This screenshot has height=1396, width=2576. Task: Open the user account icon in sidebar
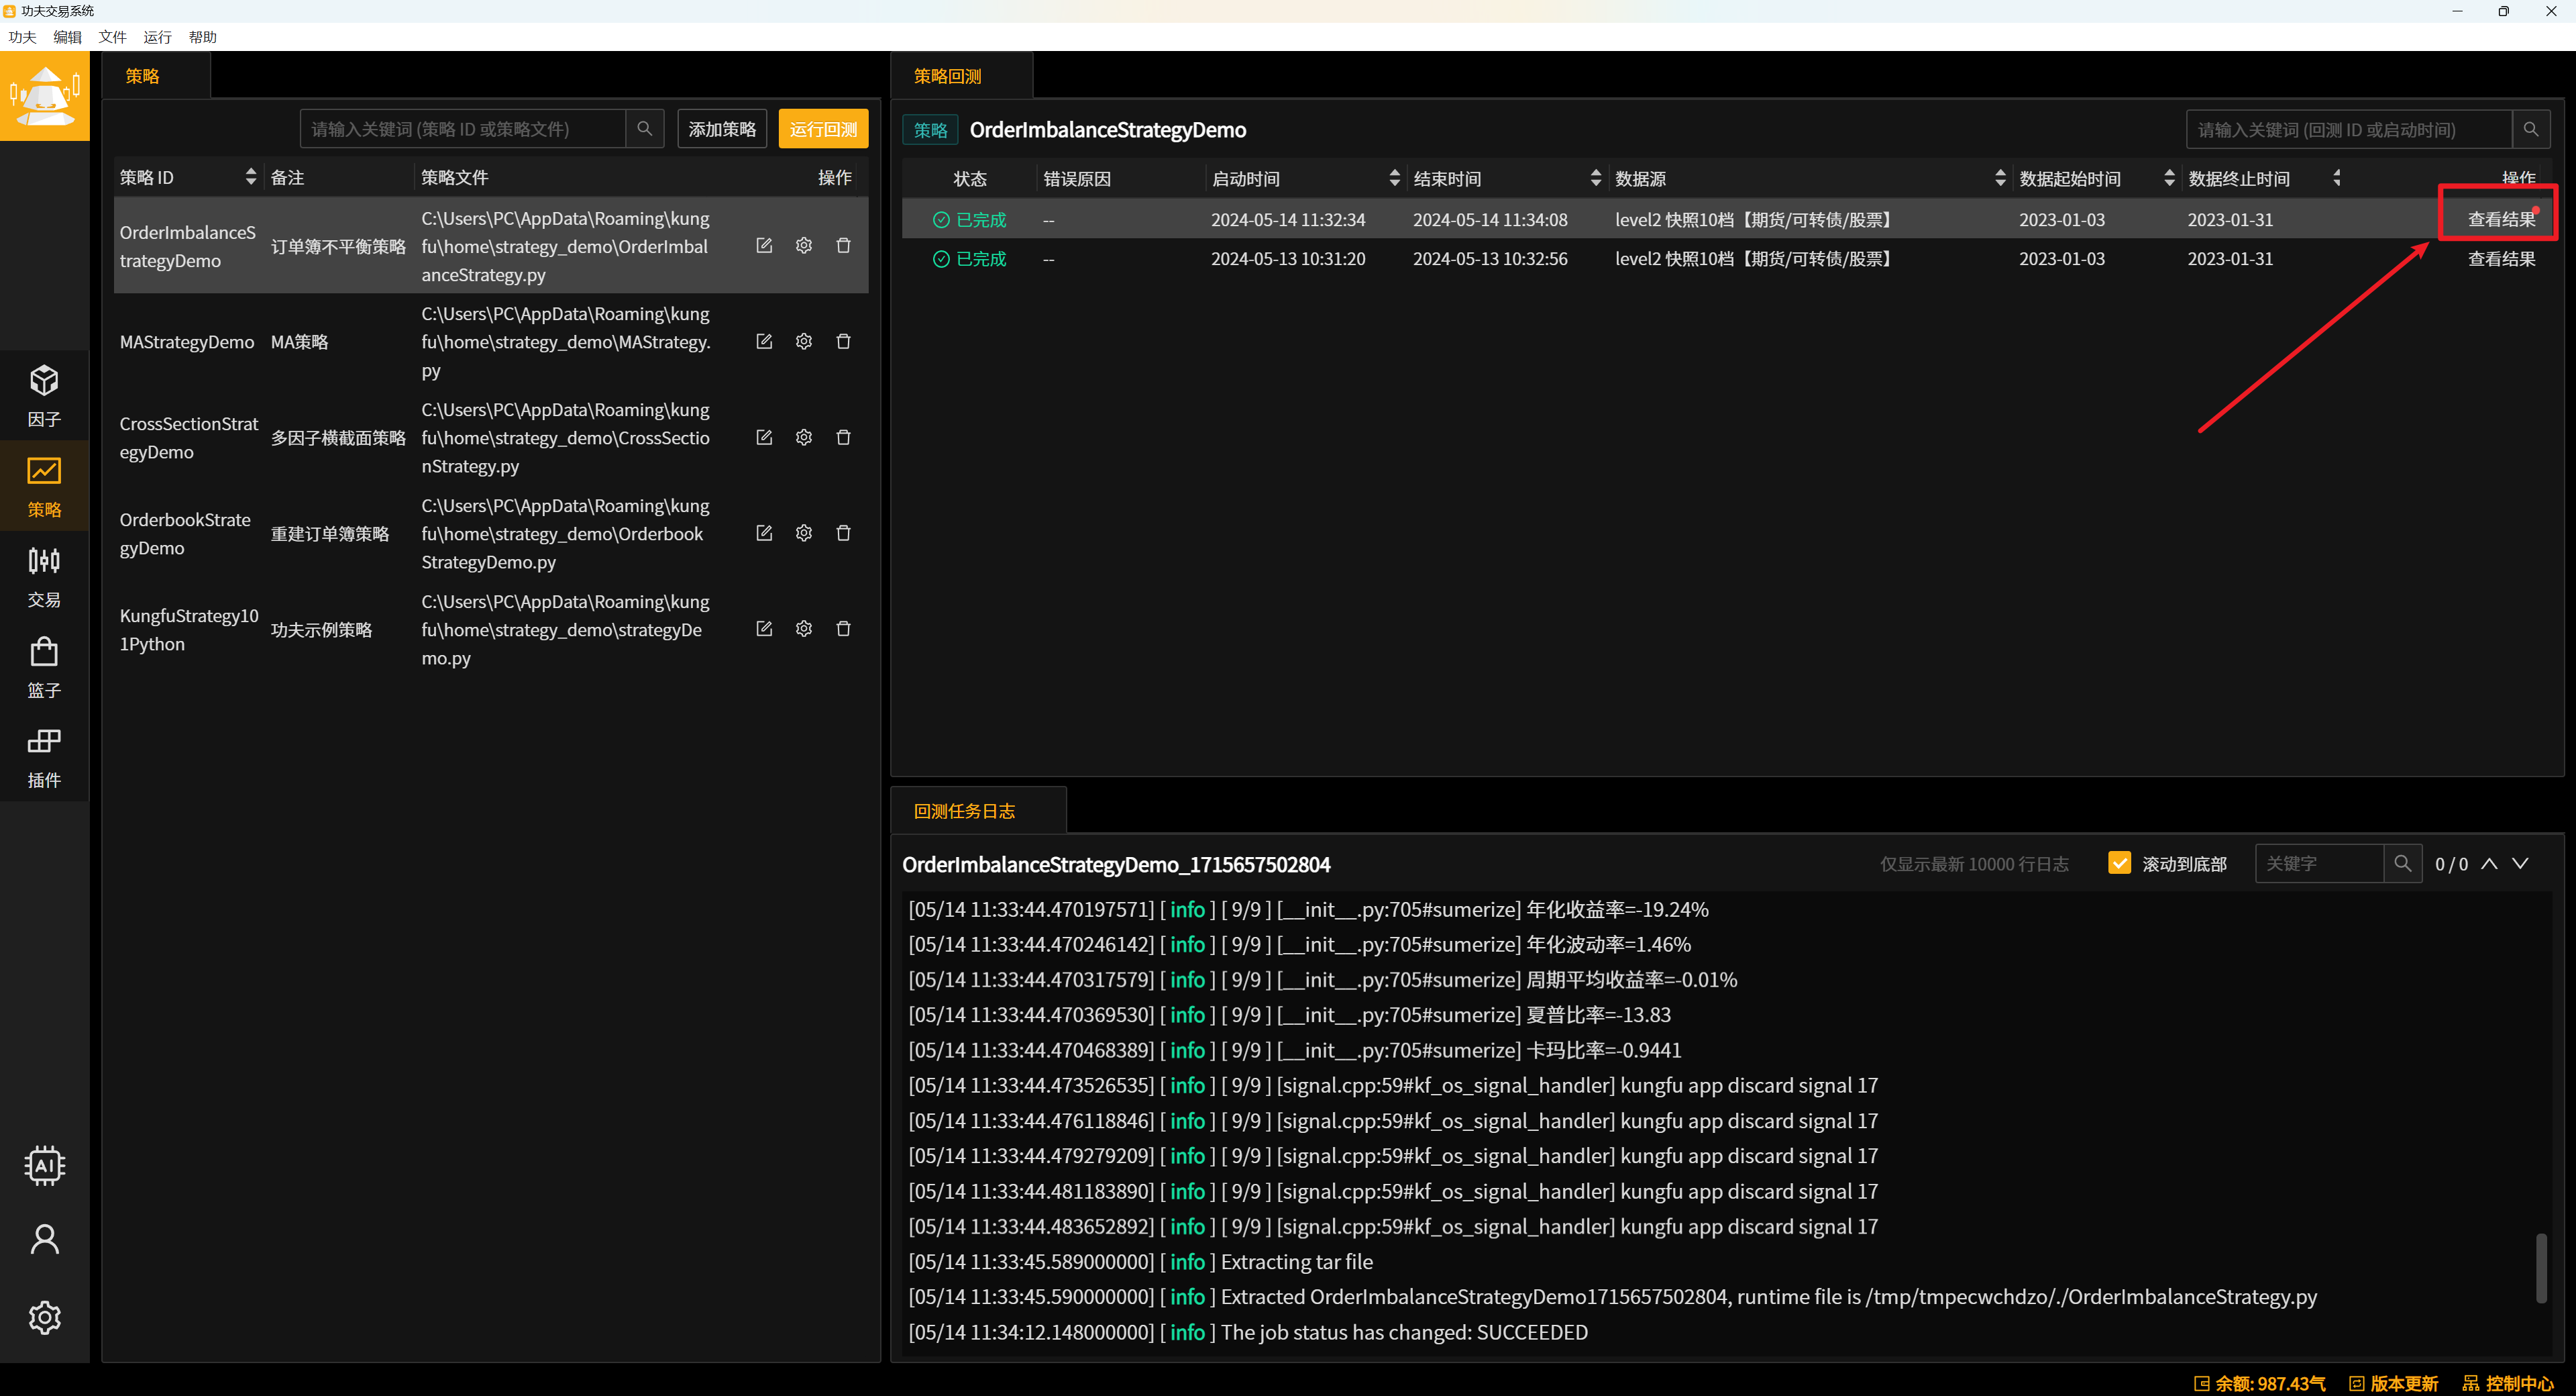44,1240
